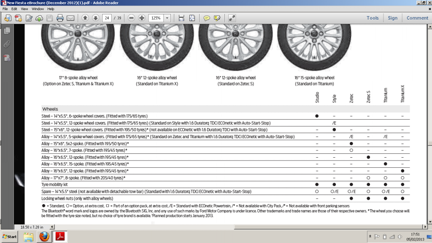Viewport: 432px width, 243px height.
Task: Click the 17" 8-spoke alloy wheel image
Action: (78, 46)
